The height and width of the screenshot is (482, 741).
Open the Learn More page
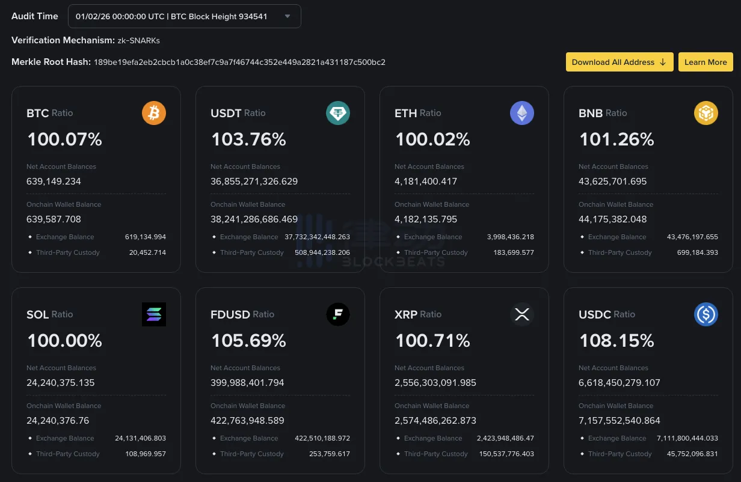[706, 62]
